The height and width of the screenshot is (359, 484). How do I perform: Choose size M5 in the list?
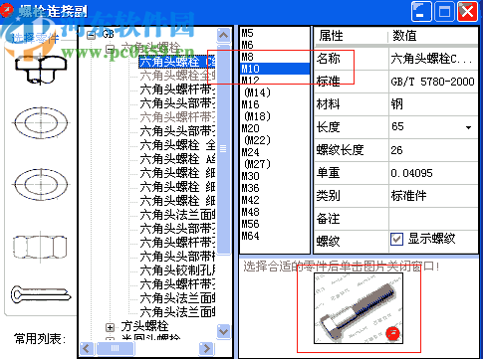[247, 33]
